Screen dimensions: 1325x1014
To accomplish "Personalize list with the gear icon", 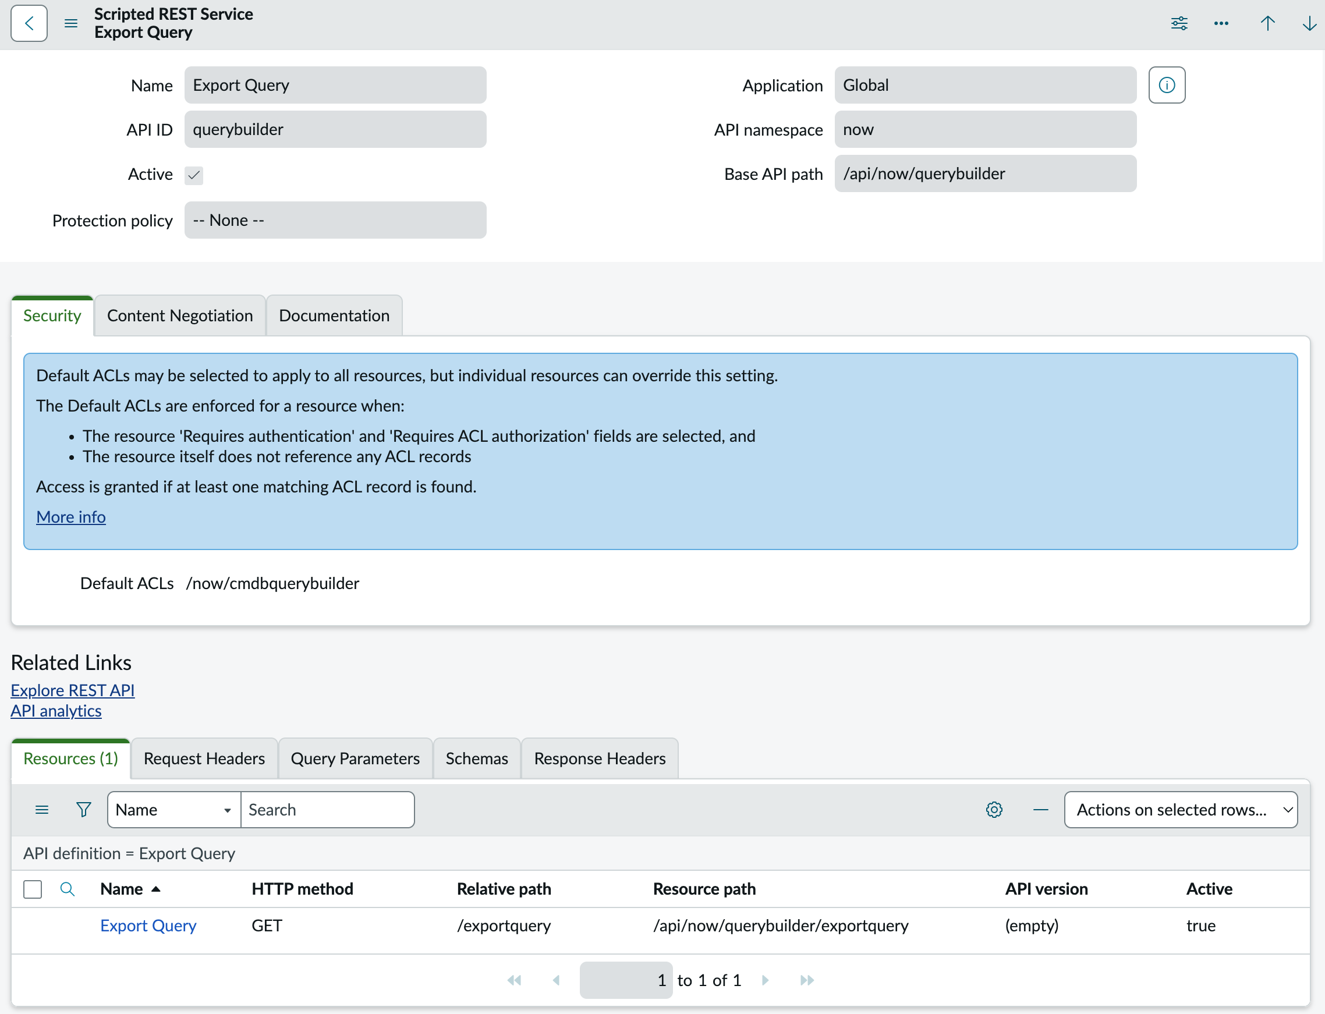I will coord(994,809).
